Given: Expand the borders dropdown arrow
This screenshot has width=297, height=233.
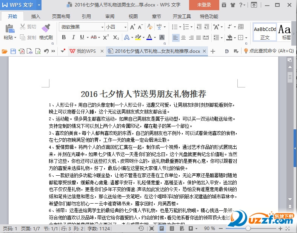Looking at the screenshot, I should pyautogui.click(x=246, y=38).
